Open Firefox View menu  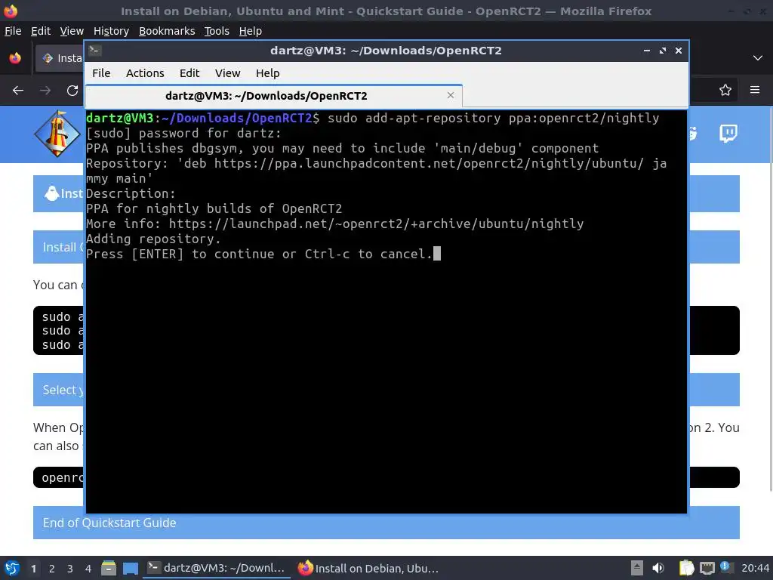click(72, 31)
